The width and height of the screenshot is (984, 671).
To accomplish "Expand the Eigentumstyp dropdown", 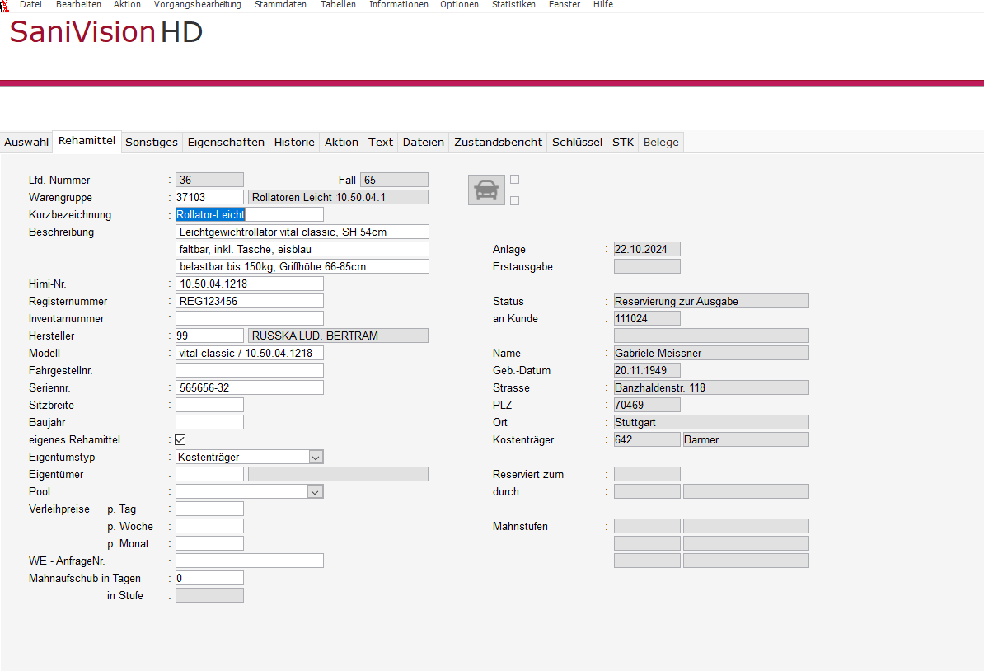I will (316, 457).
